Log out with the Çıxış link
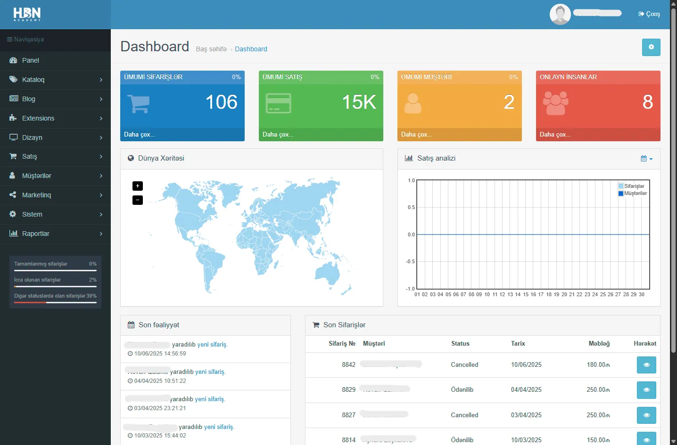Screen dimensions: 677x445 coord(649,14)
